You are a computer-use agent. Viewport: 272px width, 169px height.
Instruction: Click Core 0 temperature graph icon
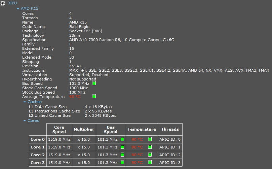[x=150, y=139]
